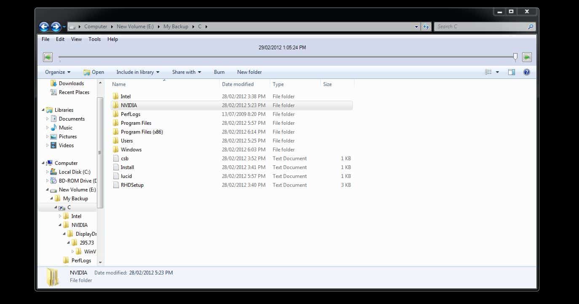Open the Tools menu

(x=94, y=39)
